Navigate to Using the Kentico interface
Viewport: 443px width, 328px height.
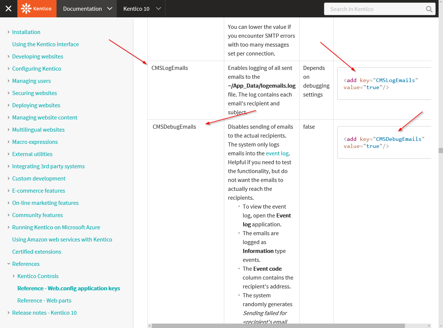point(45,44)
